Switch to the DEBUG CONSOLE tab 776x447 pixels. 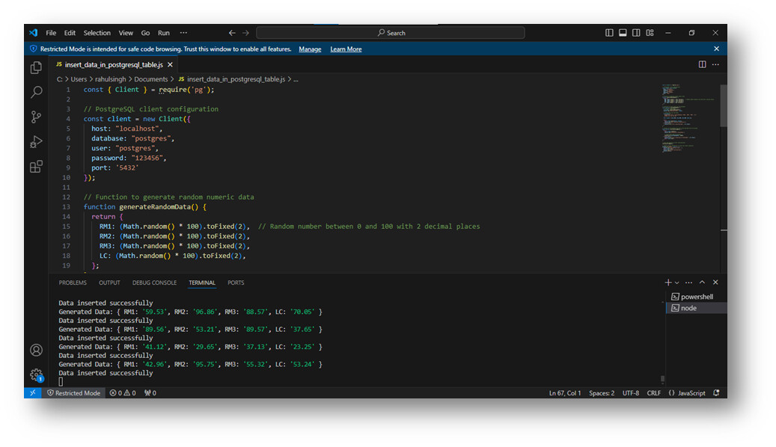pyautogui.click(x=154, y=283)
